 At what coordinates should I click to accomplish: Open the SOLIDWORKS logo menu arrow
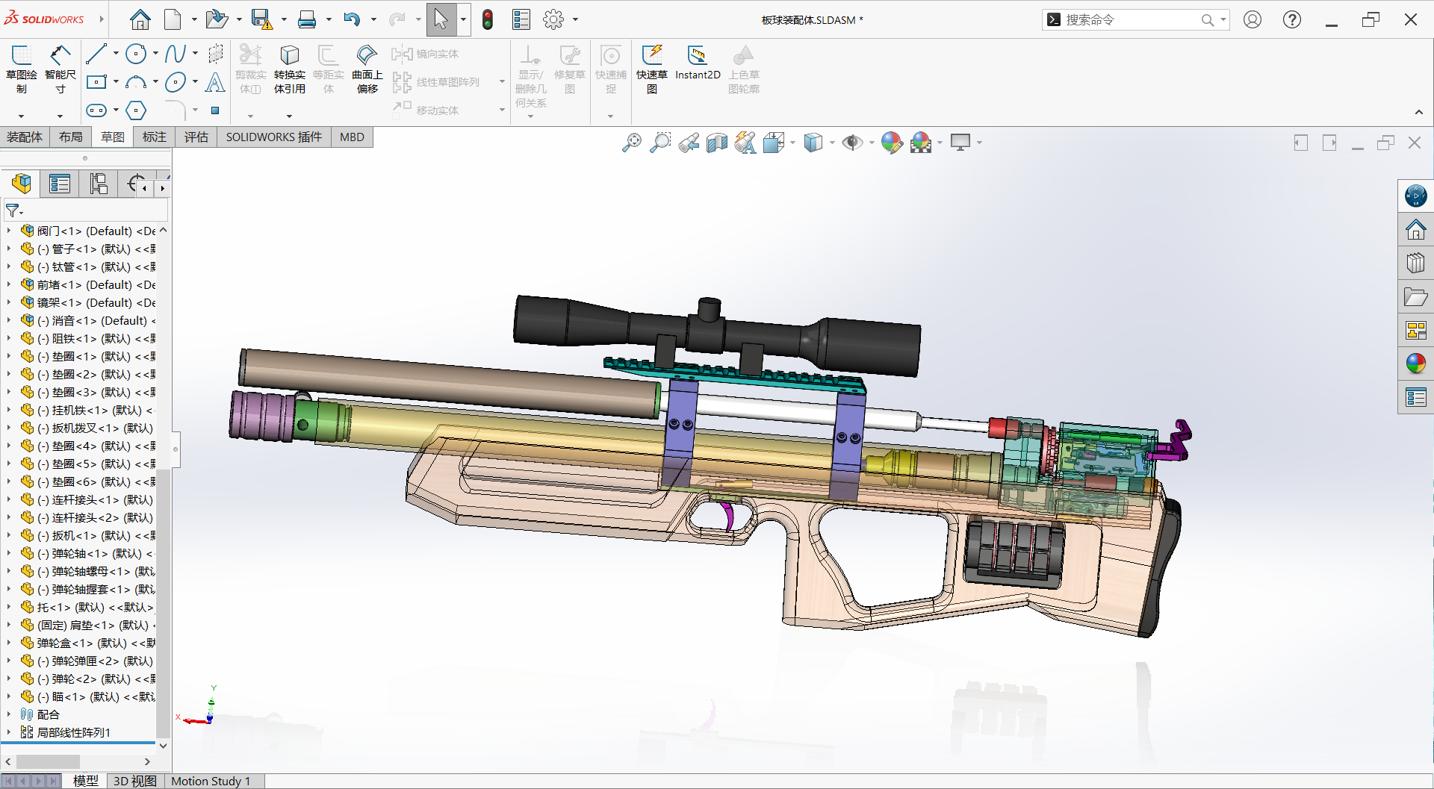click(x=102, y=19)
